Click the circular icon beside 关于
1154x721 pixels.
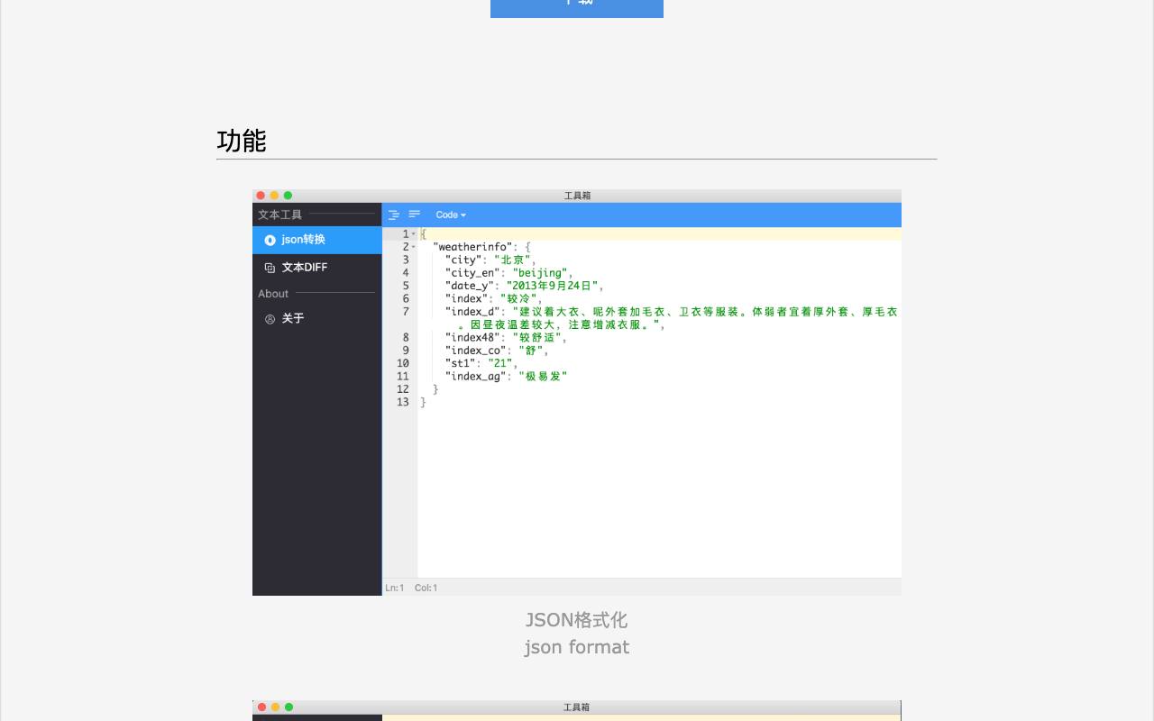coord(270,319)
